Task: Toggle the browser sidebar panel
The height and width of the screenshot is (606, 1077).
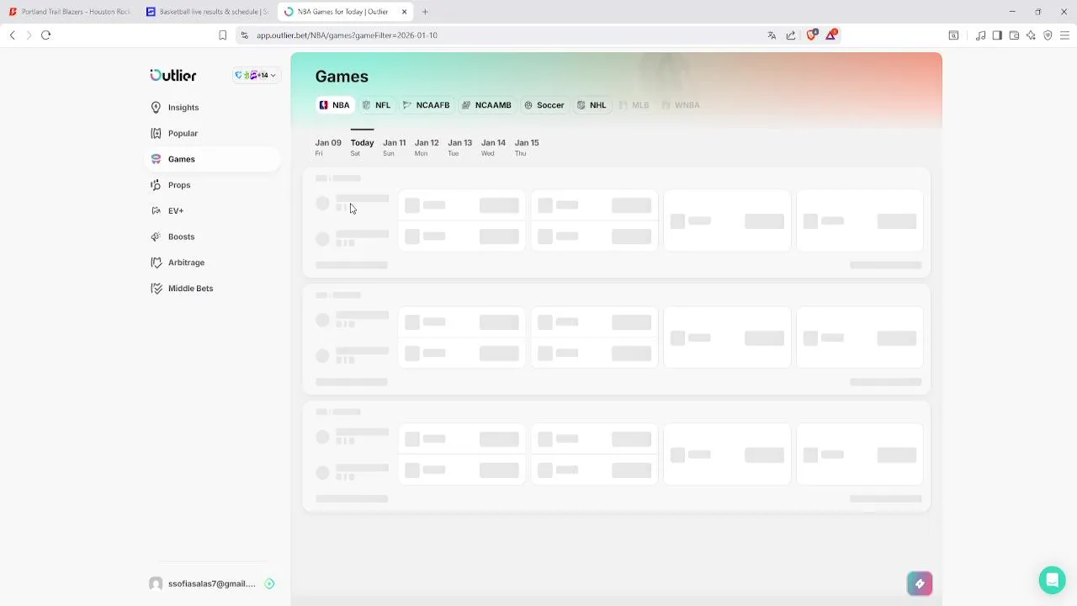Action: [x=997, y=35]
